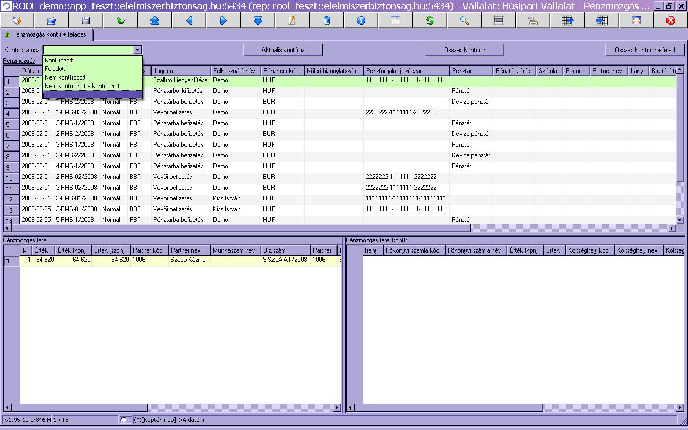Viewport: 688px width, 430px height.
Task: Open the Kontír státusz dropdown arrow
Action: (x=138, y=50)
